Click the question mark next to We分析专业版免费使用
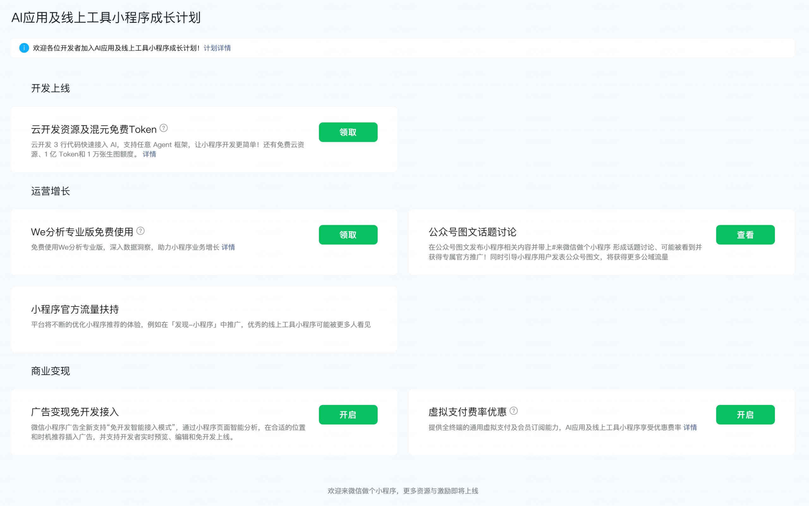This screenshot has width=809, height=506. 141,230
